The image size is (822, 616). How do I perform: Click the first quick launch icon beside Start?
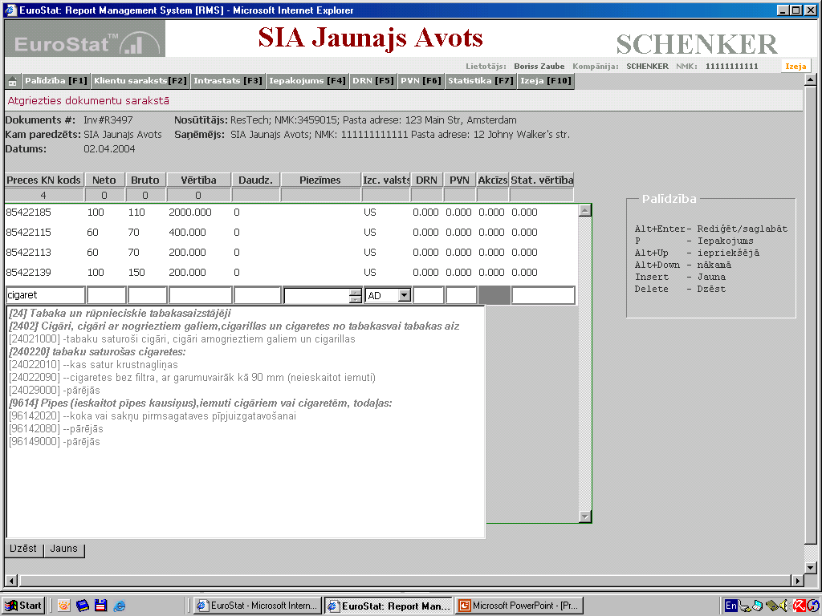coord(64,606)
